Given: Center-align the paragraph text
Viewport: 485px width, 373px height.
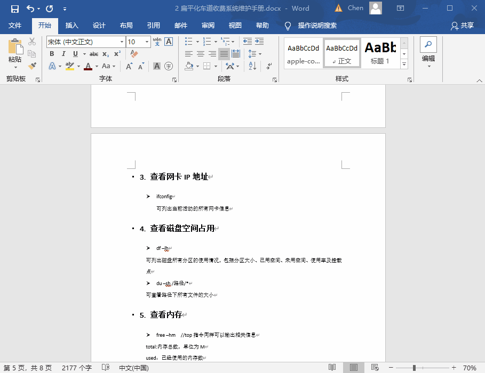Looking at the screenshot, I should [201, 54].
